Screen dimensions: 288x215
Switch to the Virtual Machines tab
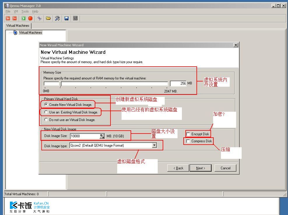[18, 26]
